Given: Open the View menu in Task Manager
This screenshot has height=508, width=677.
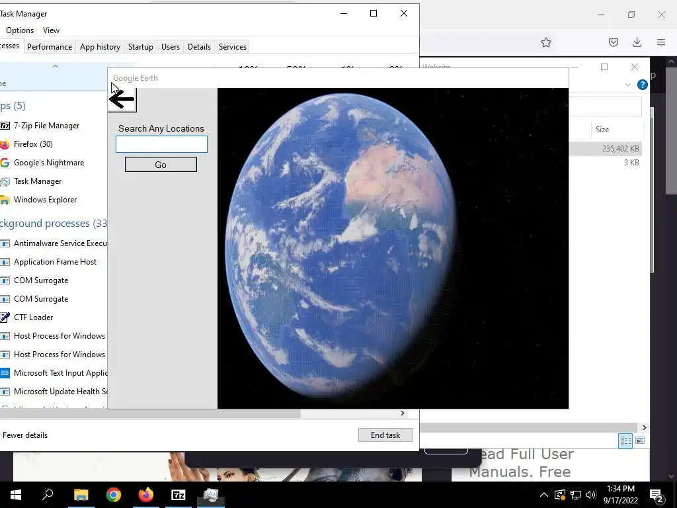Looking at the screenshot, I should pyautogui.click(x=51, y=30).
